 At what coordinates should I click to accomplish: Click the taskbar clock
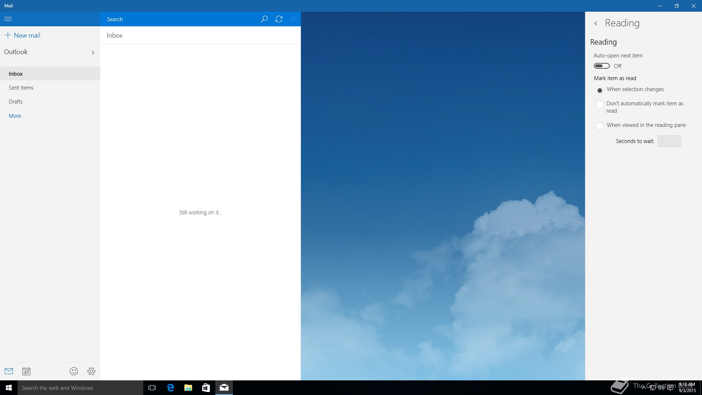(x=687, y=388)
